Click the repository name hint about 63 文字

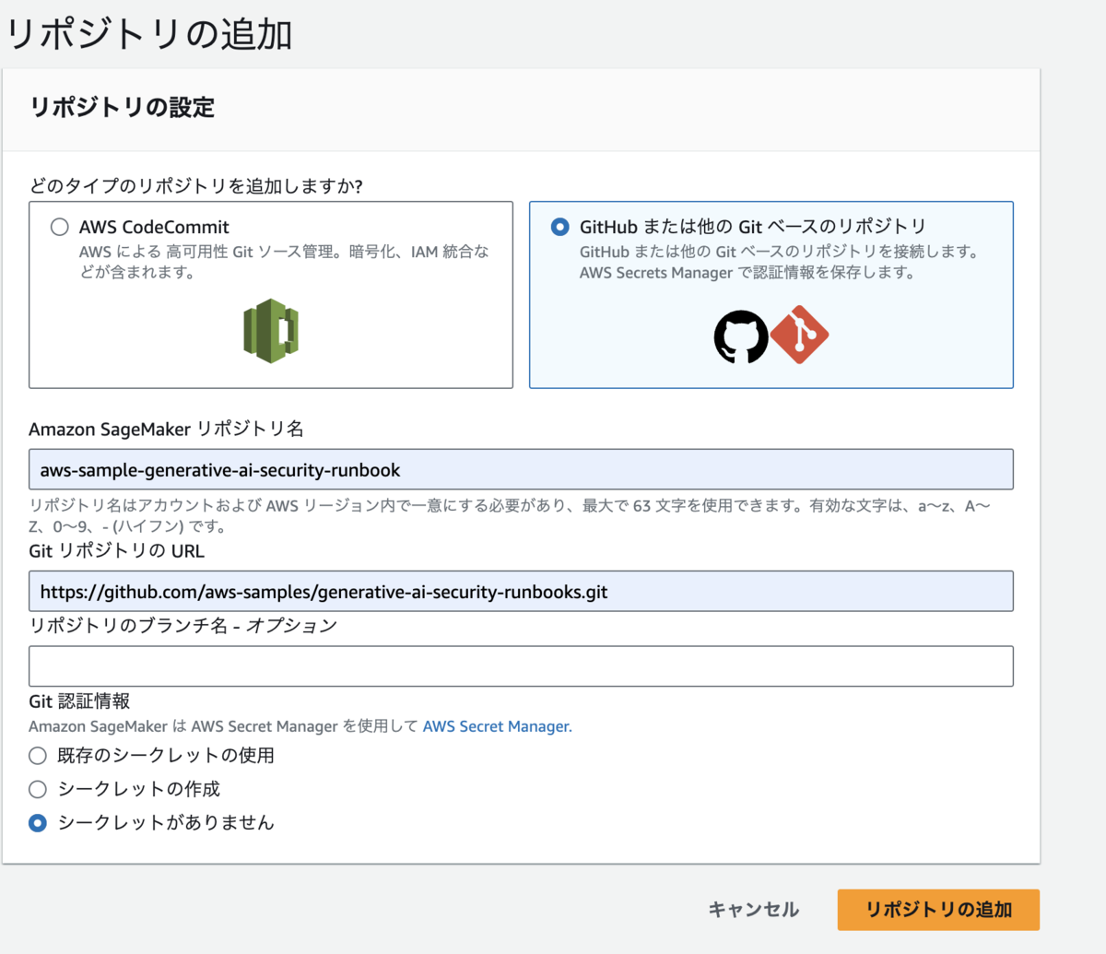point(510,516)
